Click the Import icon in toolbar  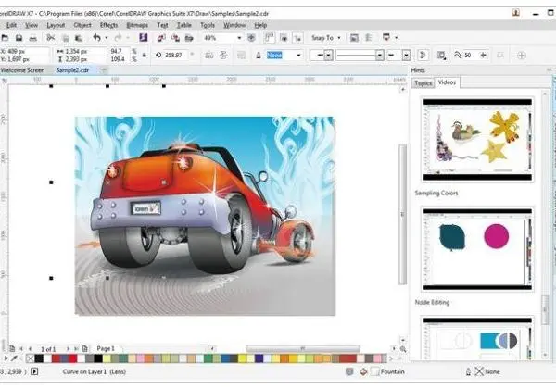(161, 38)
